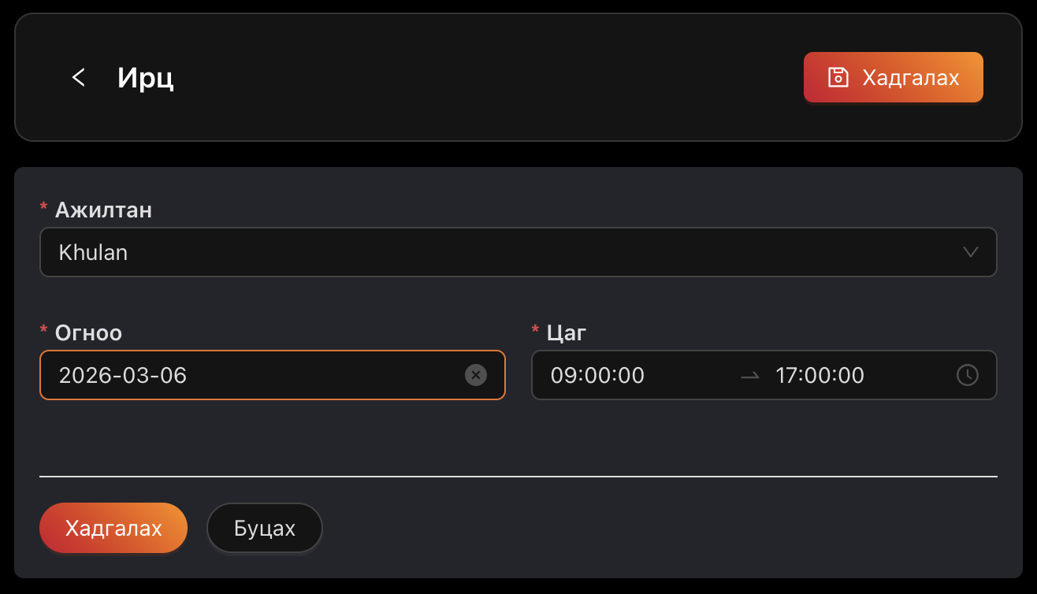Expand the Ажилтан dropdown chevron
The height and width of the screenshot is (594, 1037).
pyautogui.click(x=971, y=252)
